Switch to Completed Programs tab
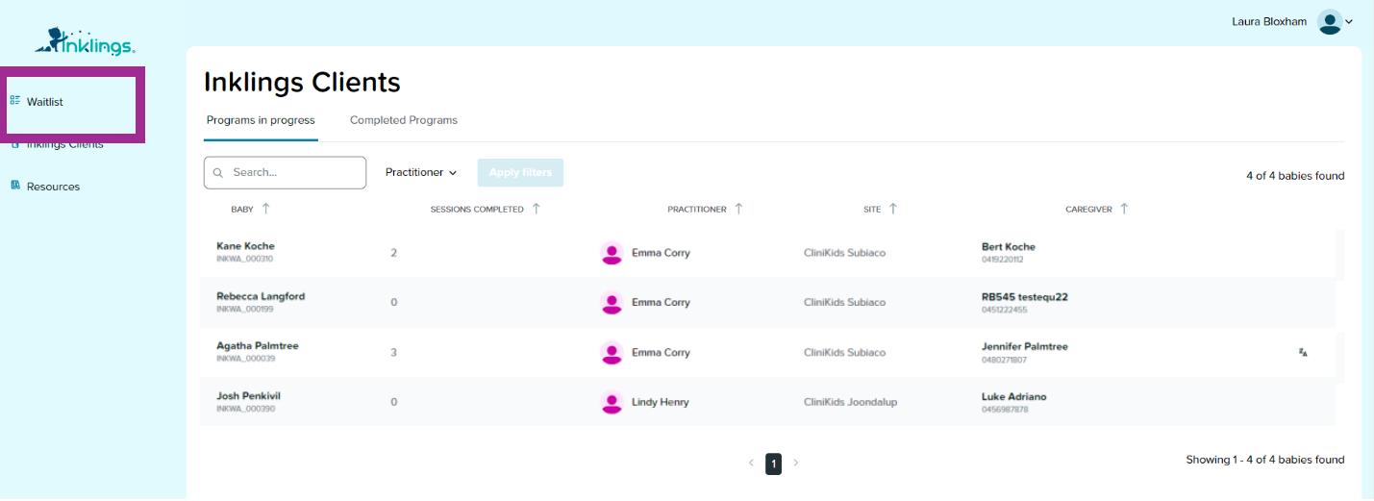 point(404,121)
